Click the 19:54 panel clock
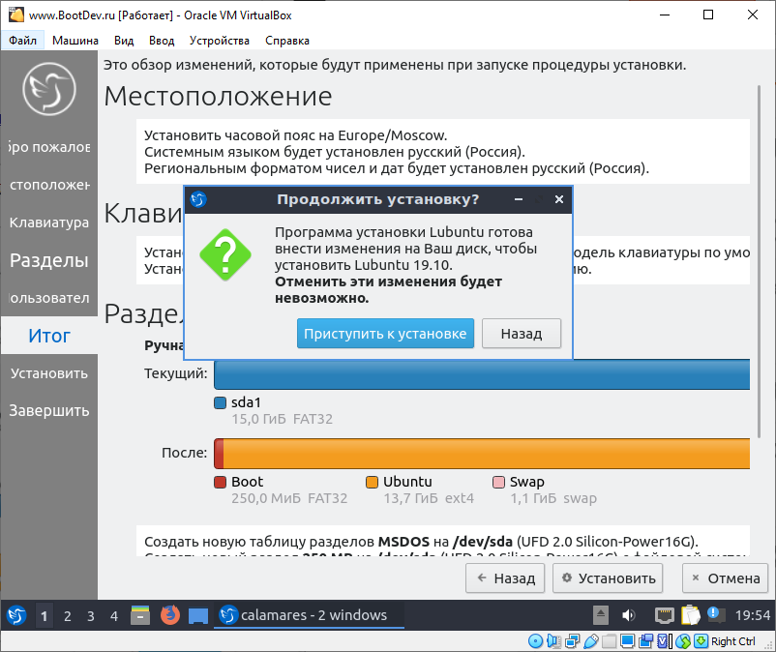Viewport: 776px width, 652px height. (x=752, y=615)
